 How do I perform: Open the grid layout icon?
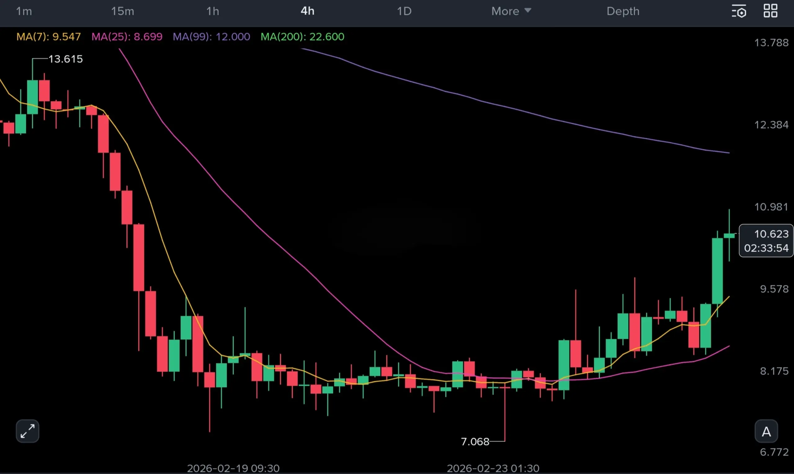[770, 11]
